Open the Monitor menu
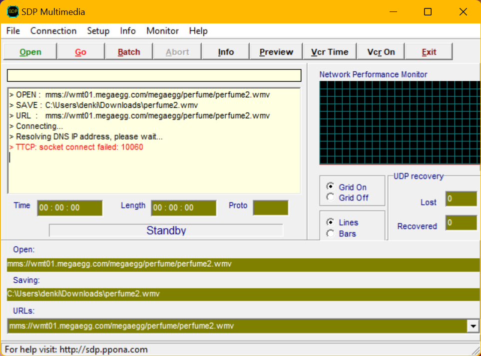 click(162, 31)
